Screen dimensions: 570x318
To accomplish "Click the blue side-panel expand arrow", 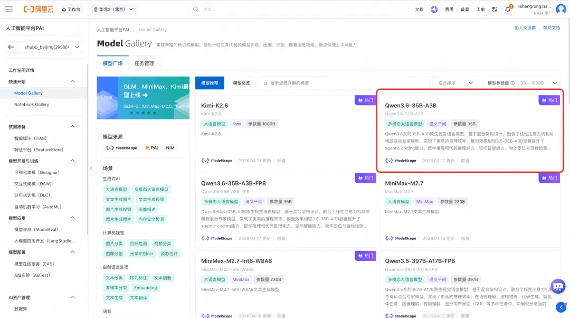I will click(x=561, y=307).
